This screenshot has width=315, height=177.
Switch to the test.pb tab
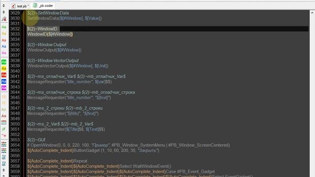(20, 6)
